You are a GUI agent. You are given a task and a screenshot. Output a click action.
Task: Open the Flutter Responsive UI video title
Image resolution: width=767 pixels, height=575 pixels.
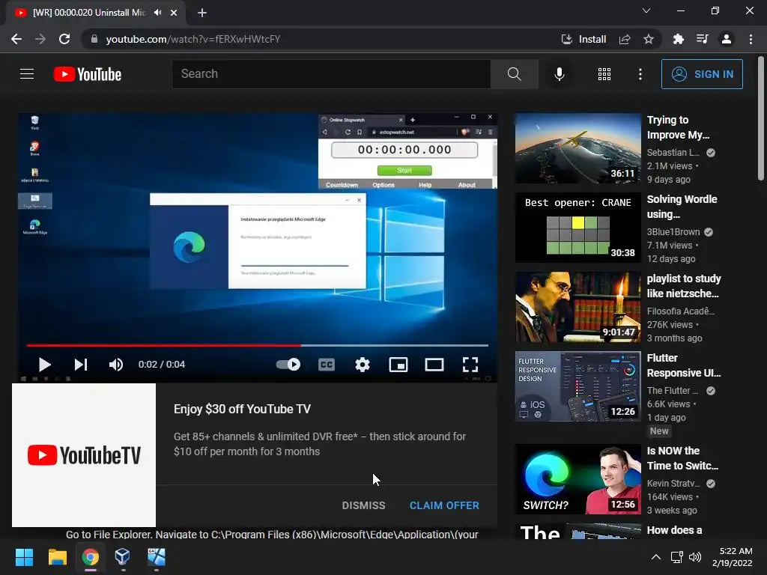point(684,365)
